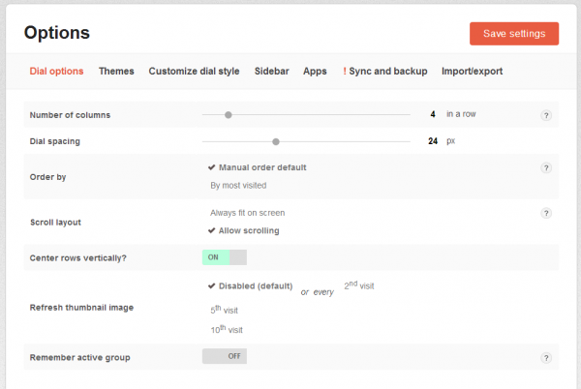
Task: Click the Dial spacing slider handle
Action: click(x=276, y=141)
